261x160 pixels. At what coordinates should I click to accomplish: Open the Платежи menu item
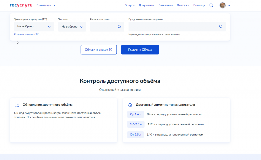point(183,5)
